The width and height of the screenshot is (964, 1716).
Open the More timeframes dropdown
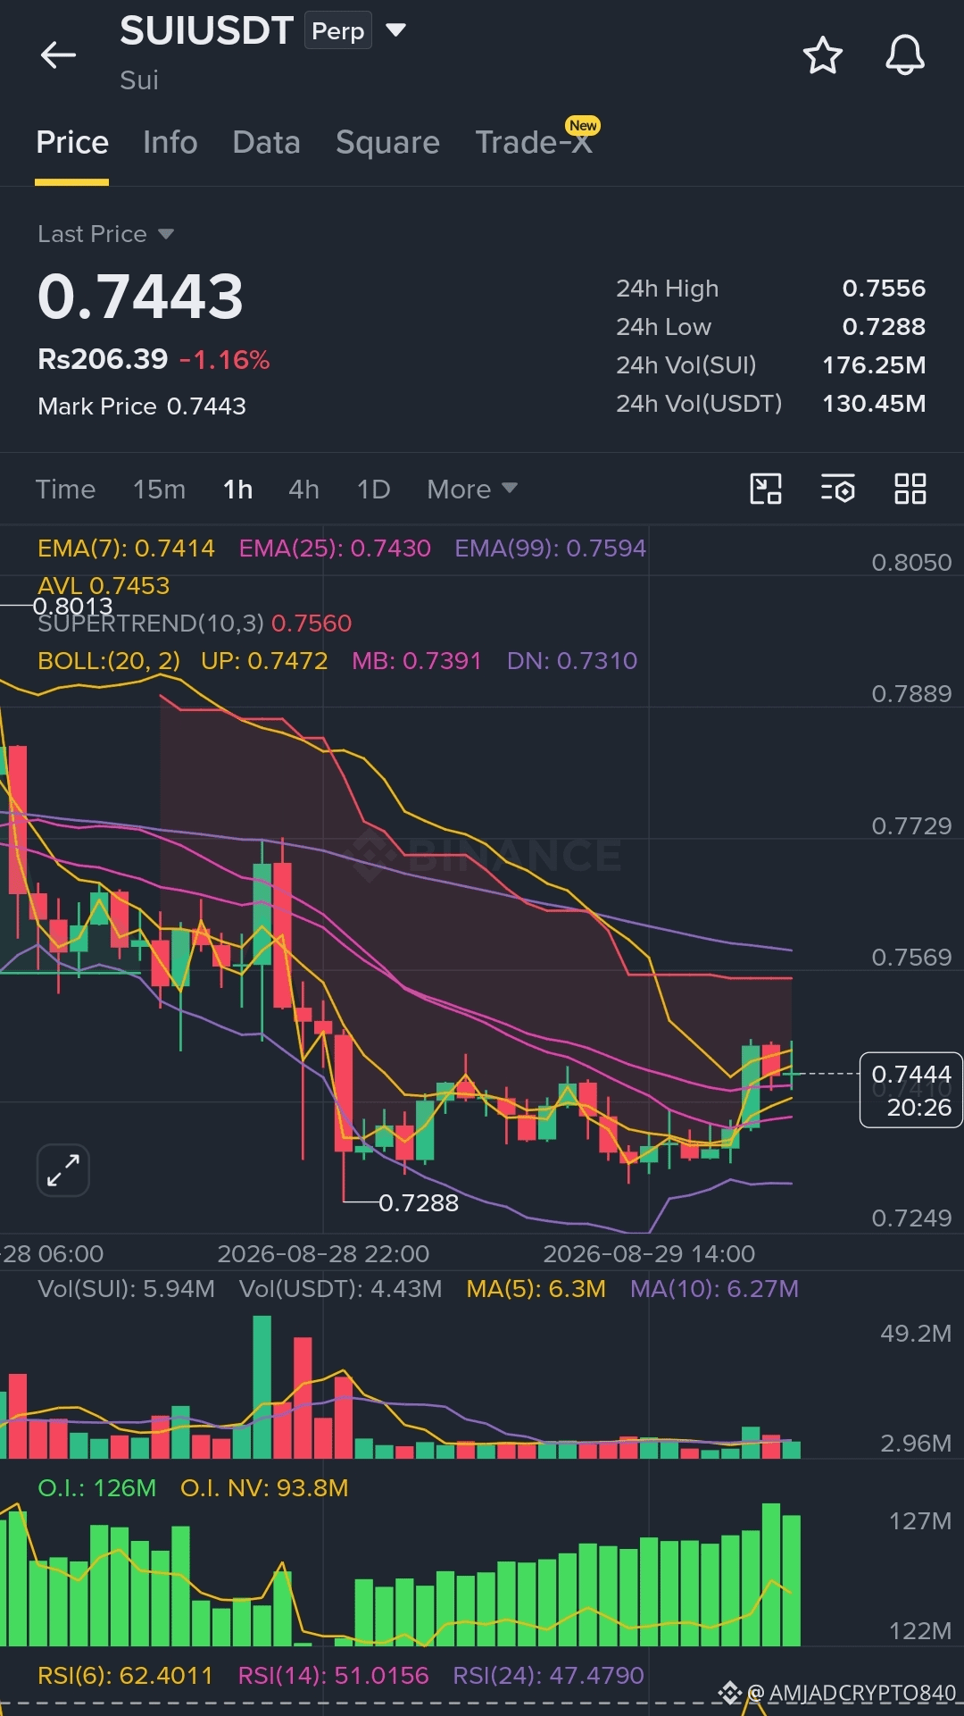coord(471,489)
